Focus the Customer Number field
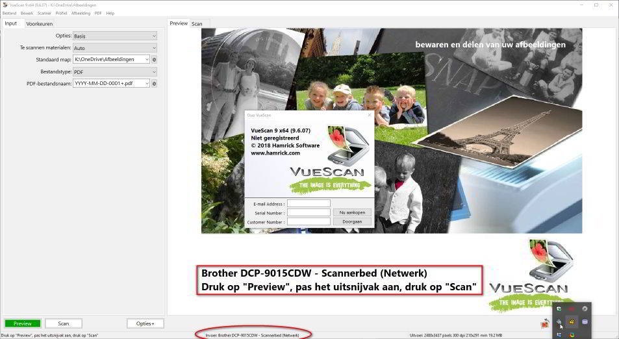 tap(309, 222)
